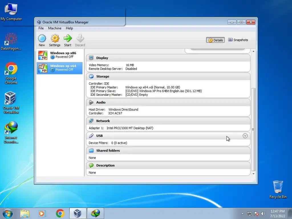Click the USB section plug icon
Screen dimensions: 292x219
[x=91, y=136]
